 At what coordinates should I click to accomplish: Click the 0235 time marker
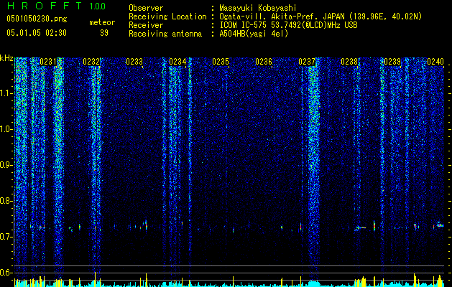221,62
